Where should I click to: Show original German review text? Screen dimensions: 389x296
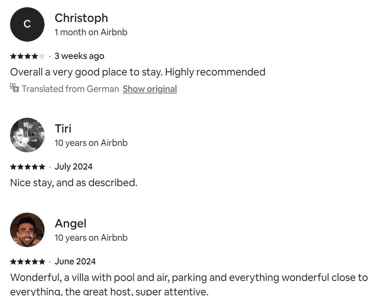pyautogui.click(x=150, y=89)
